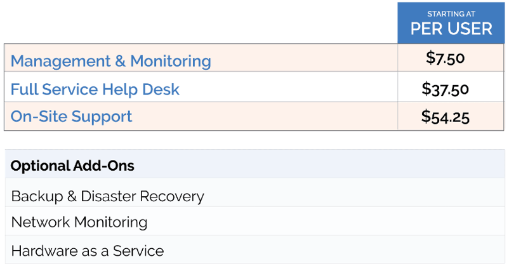Image resolution: width=509 pixels, height=266 pixels.
Task: Select the Backup & Disaster Recovery add-on
Action: click(x=107, y=196)
